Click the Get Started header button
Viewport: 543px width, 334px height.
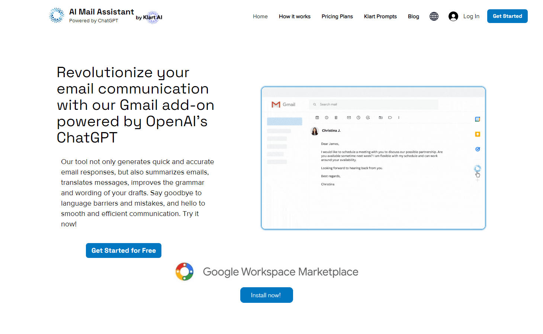point(507,16)
